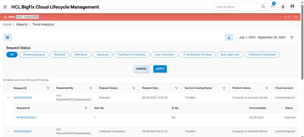Open the user profile account icon
304x137 pixels.
[x=293, y=6]
